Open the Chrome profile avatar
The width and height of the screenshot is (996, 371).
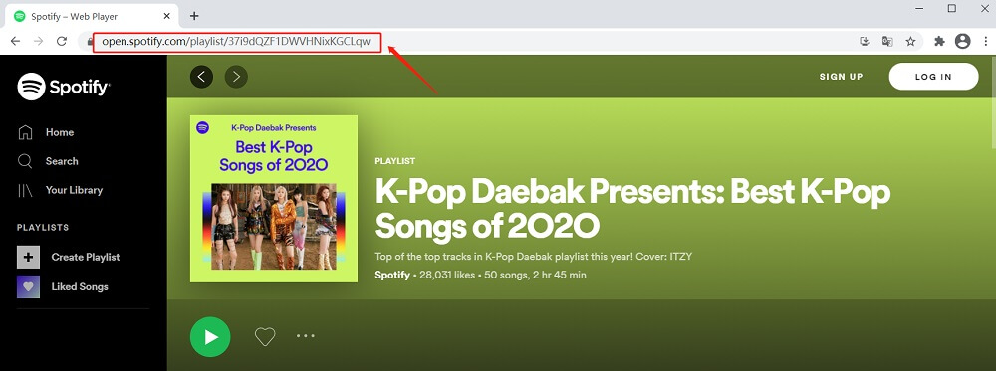(963, 41)
